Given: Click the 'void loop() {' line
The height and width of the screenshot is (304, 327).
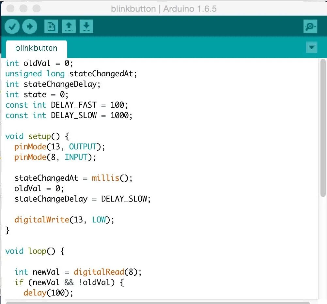Looking at the screenshot, I should click(x=35, y=251).
